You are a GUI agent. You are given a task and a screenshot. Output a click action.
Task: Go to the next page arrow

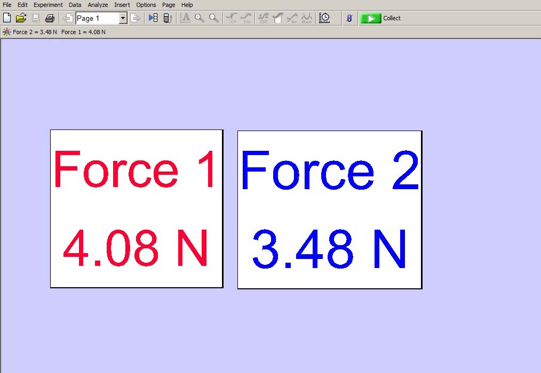click(136, 18)
